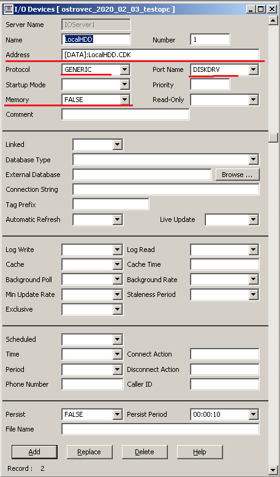Click the Name field containing LocalHDD

tap(96, 39)
